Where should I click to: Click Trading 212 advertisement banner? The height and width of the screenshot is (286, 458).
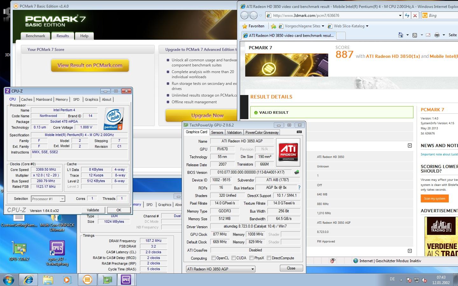click(441, 236)
